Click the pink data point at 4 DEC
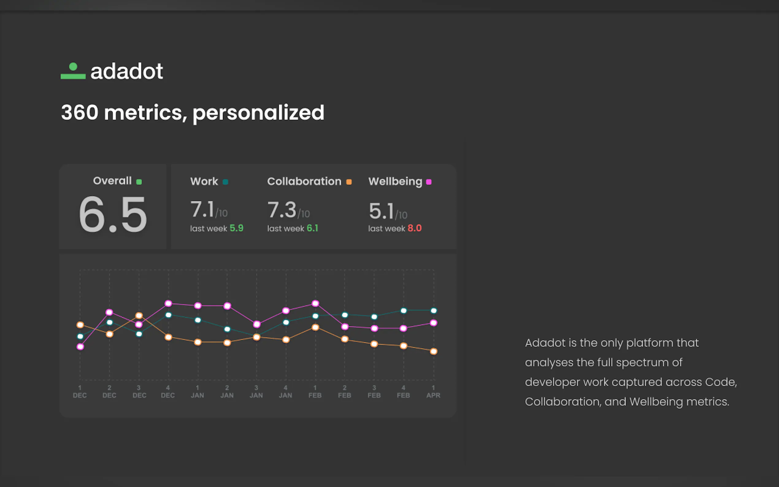This screenshot has height=487, width=779. click(168, 303)
